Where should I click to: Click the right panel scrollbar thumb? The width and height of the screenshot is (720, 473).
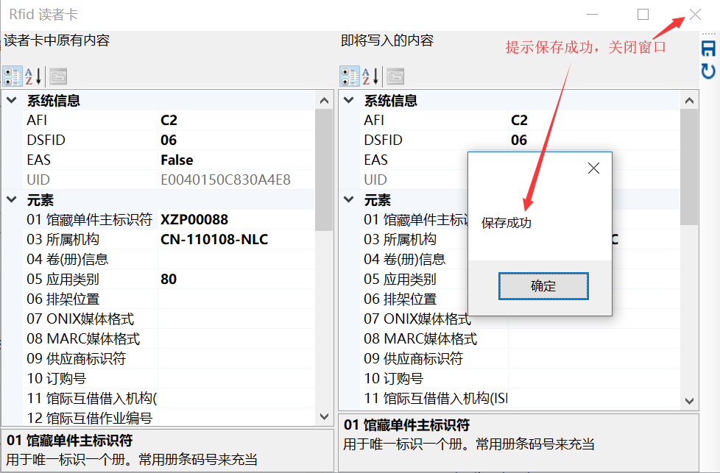[689, 167]
